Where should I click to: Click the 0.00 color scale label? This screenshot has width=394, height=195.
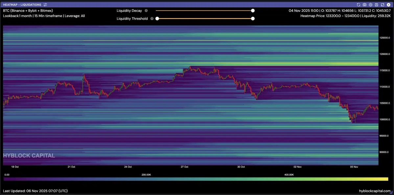[7, 175]
